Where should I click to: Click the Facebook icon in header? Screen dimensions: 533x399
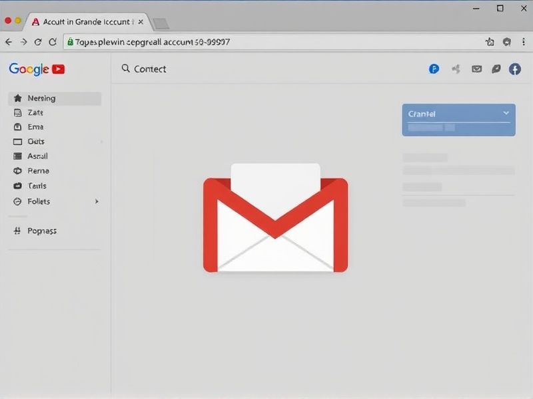[x=515, y=69]
